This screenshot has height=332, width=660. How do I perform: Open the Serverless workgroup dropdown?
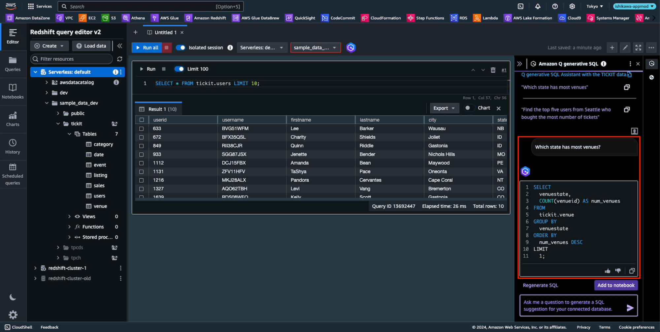click(262, 47)
